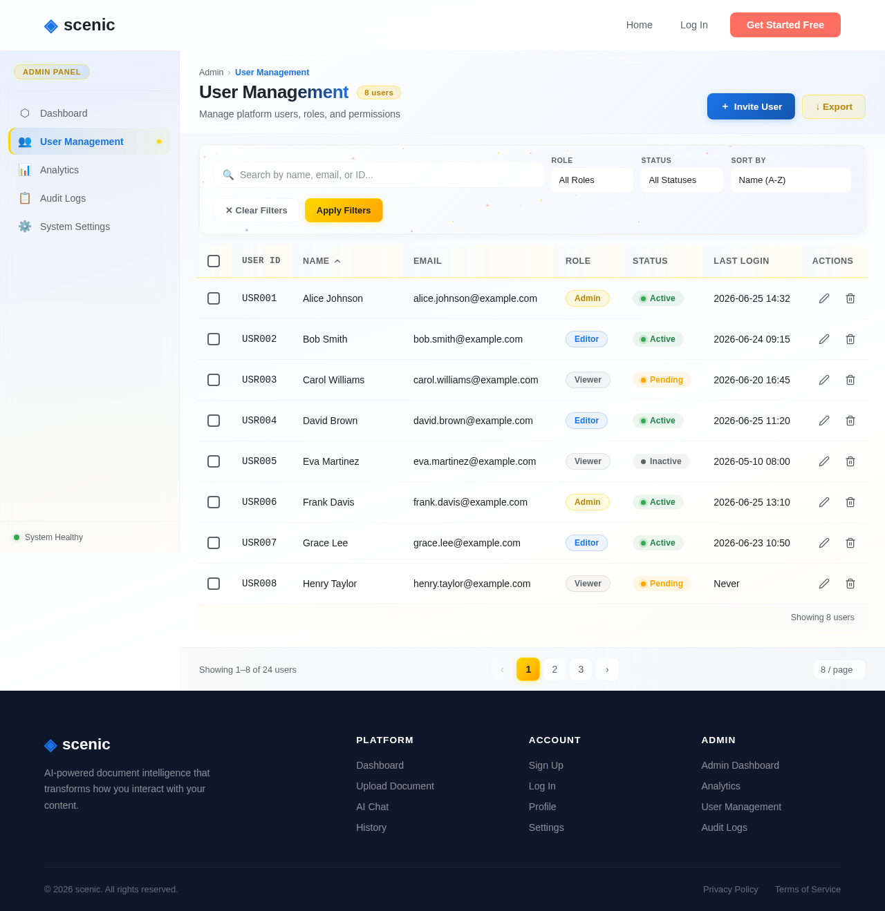Go to page 3
Screen dimensions: 885x911
click(x=581, y=669)
